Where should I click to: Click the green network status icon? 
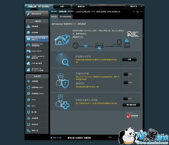click(x=137, y=12)
